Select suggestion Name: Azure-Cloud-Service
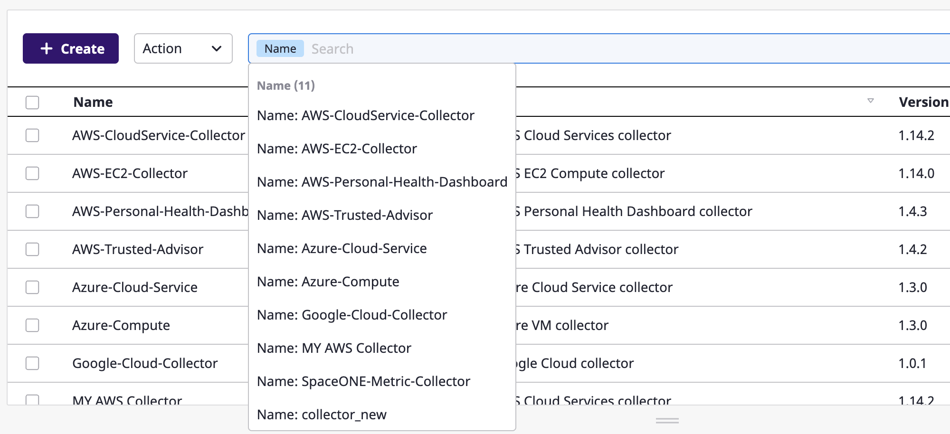Screen dimensions: 950x434 point(382,248)
